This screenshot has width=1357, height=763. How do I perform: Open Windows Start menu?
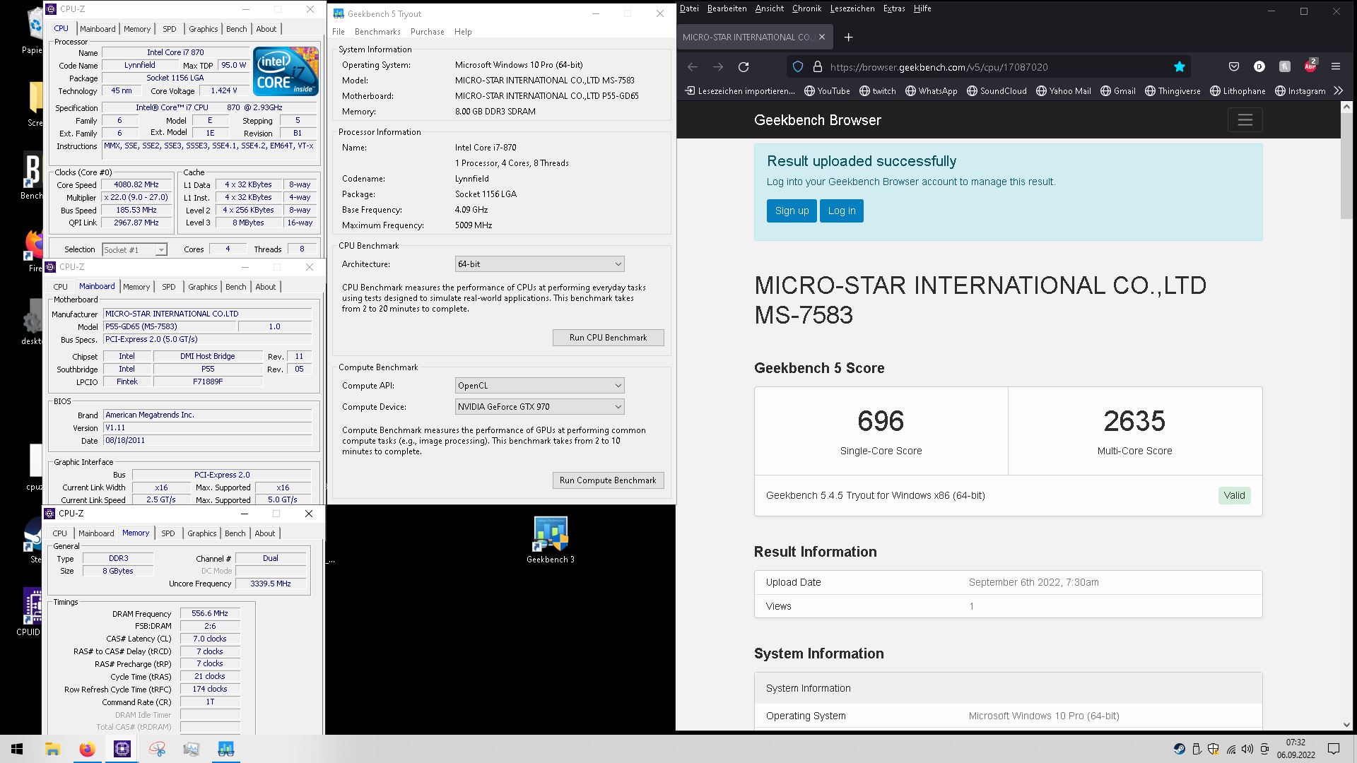coord(17,749)
